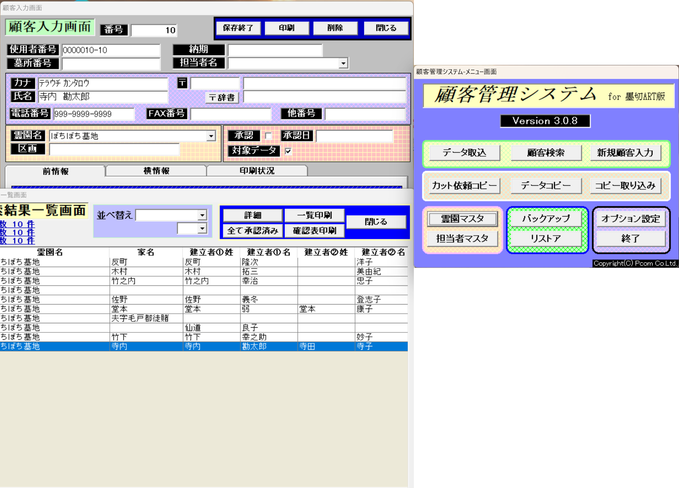Viewport: 679px width, 488px height.
Task: Click 顧客検索 in the menu window
Action: (x=546, y=153)
